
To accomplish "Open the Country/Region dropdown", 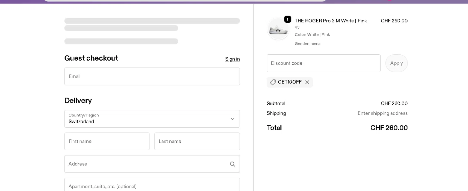I will click(152, 119).
